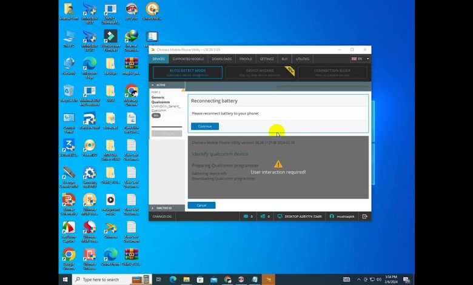Viewport: 473px width, 285px height.
Task: Open the Pandora Tool desktop icon
Action: (x=90, y=120)
